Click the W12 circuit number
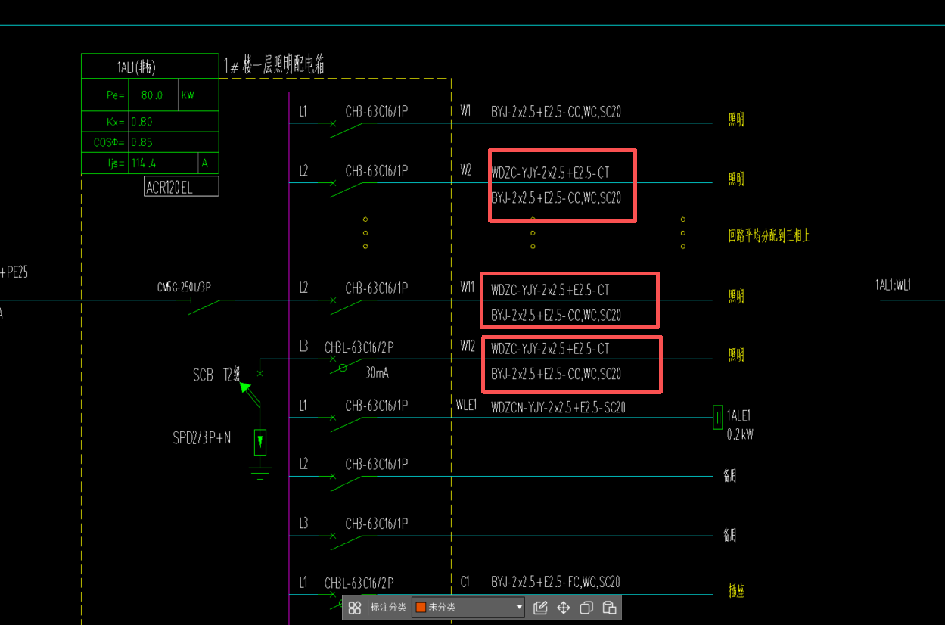 (x=468, y=347)
